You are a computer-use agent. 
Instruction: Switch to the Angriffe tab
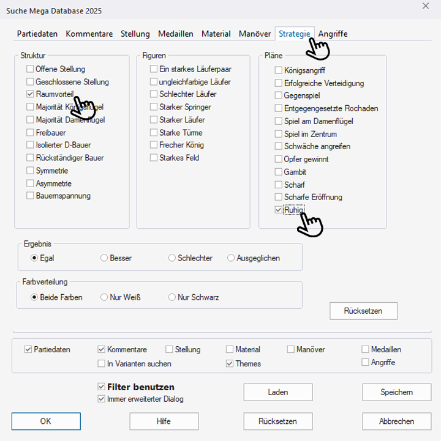pyautogui.click(x=333, y=34)
